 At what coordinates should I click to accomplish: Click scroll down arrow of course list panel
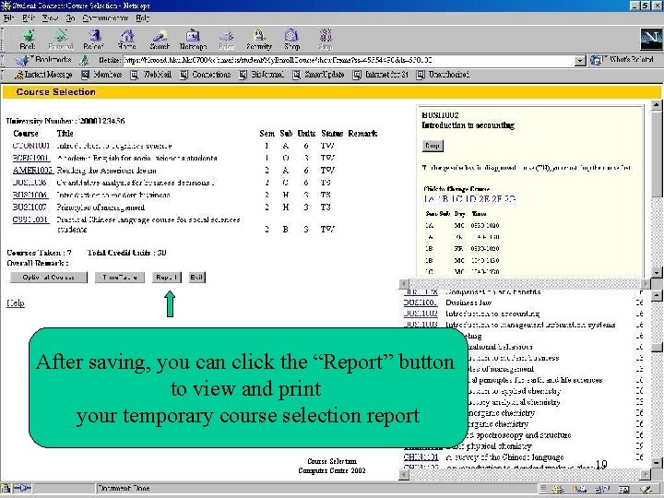point(657,463)
